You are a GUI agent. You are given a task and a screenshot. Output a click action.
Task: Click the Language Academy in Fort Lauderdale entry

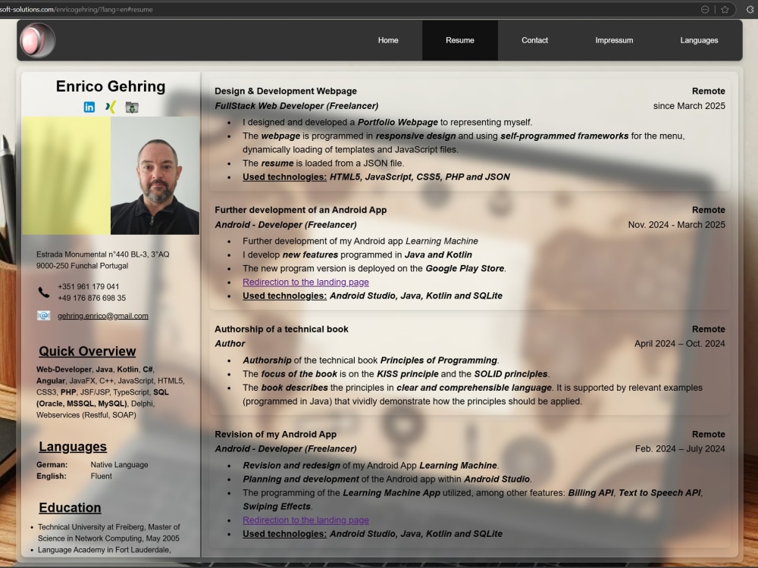tap(104, 550)
